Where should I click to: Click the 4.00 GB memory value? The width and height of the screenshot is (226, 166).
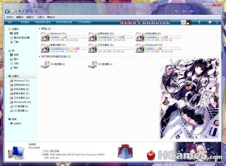54,158
